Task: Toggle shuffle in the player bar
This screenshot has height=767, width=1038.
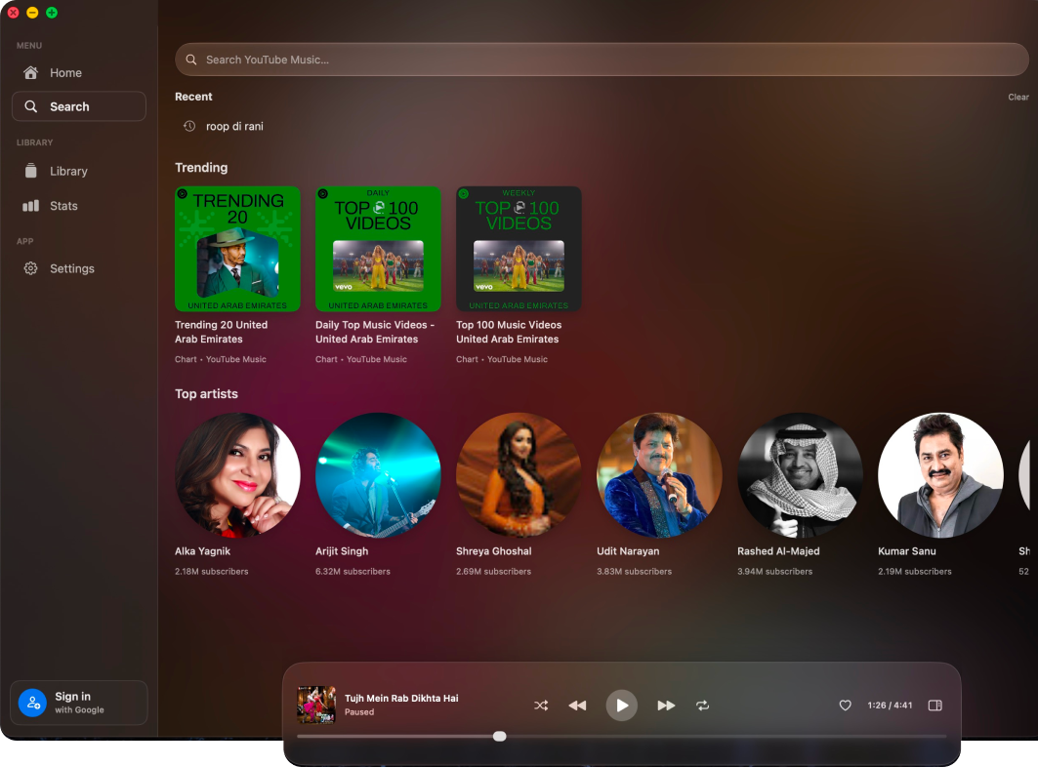Action: tap(541, 706)
